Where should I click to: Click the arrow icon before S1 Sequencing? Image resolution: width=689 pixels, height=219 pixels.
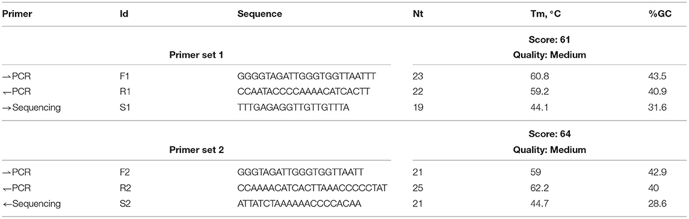5,108
